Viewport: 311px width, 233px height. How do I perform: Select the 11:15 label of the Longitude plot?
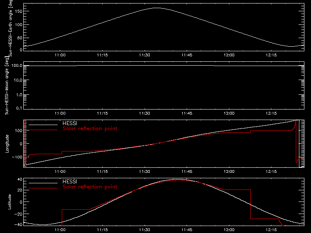point(102,172)
